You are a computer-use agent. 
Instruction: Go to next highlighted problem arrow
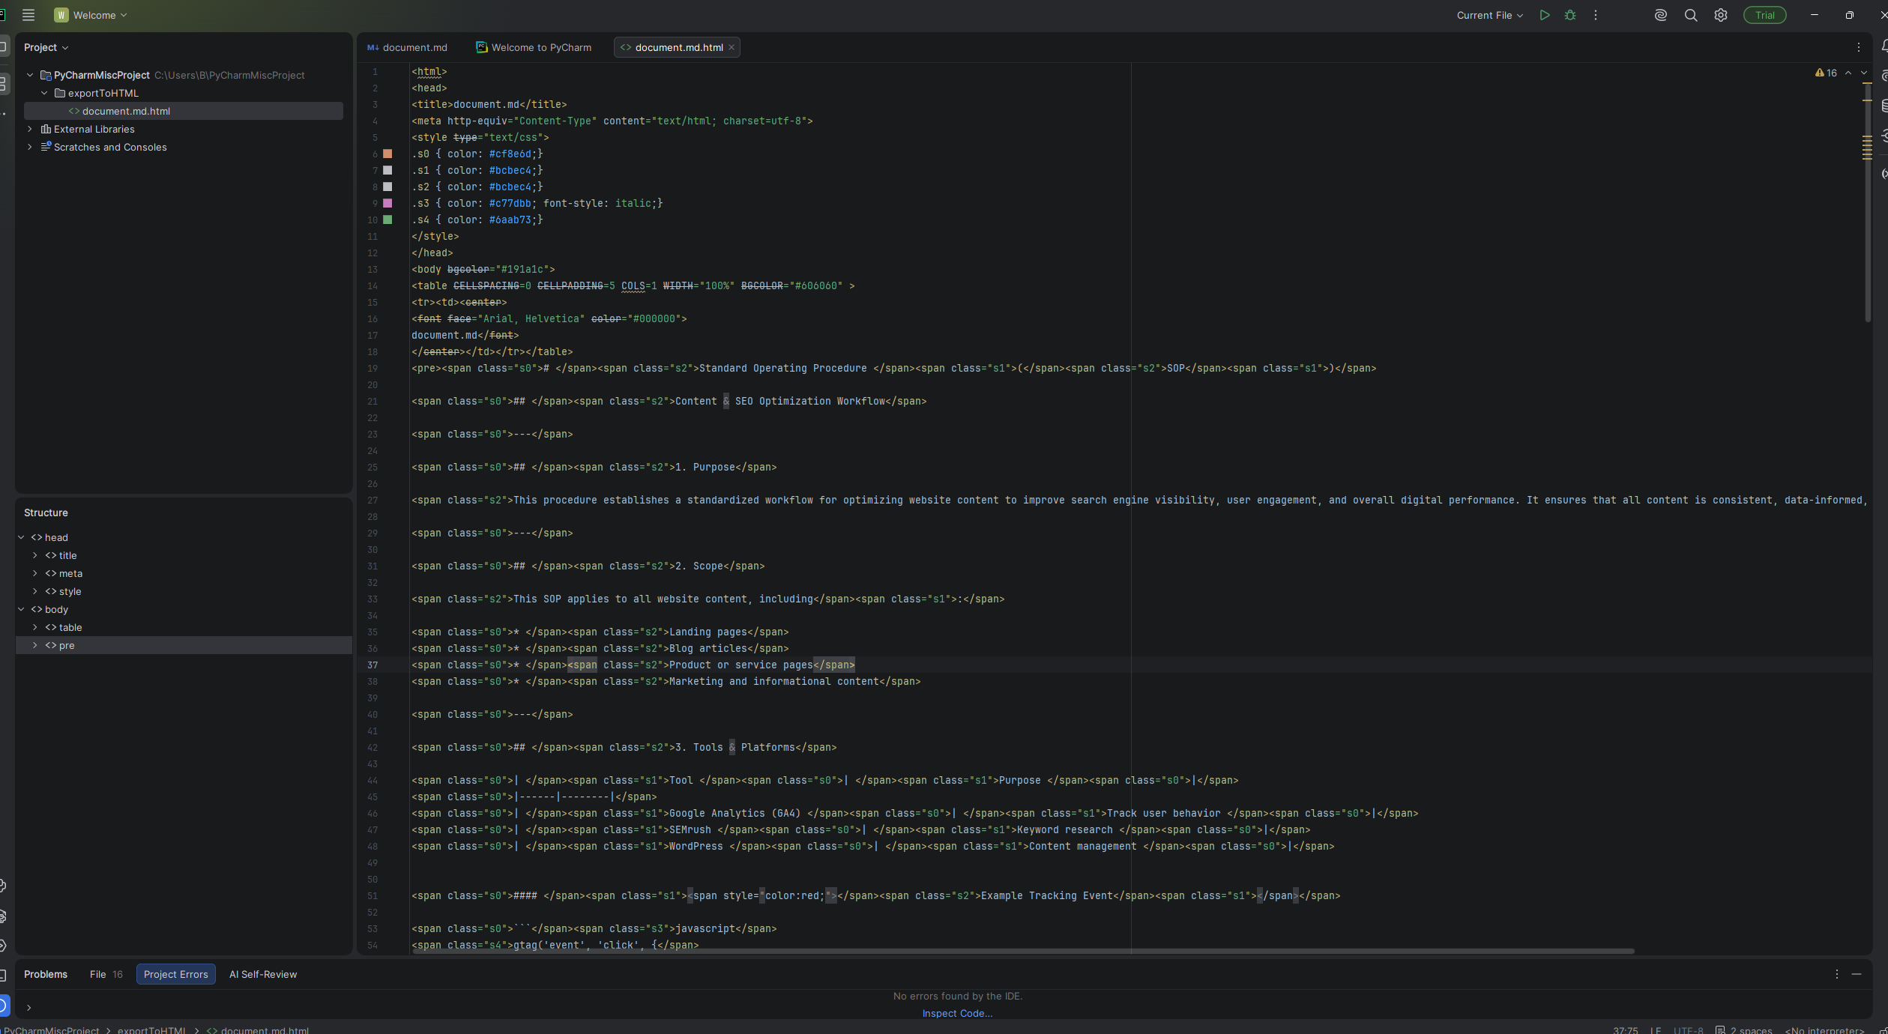(x=1864, y=73)
